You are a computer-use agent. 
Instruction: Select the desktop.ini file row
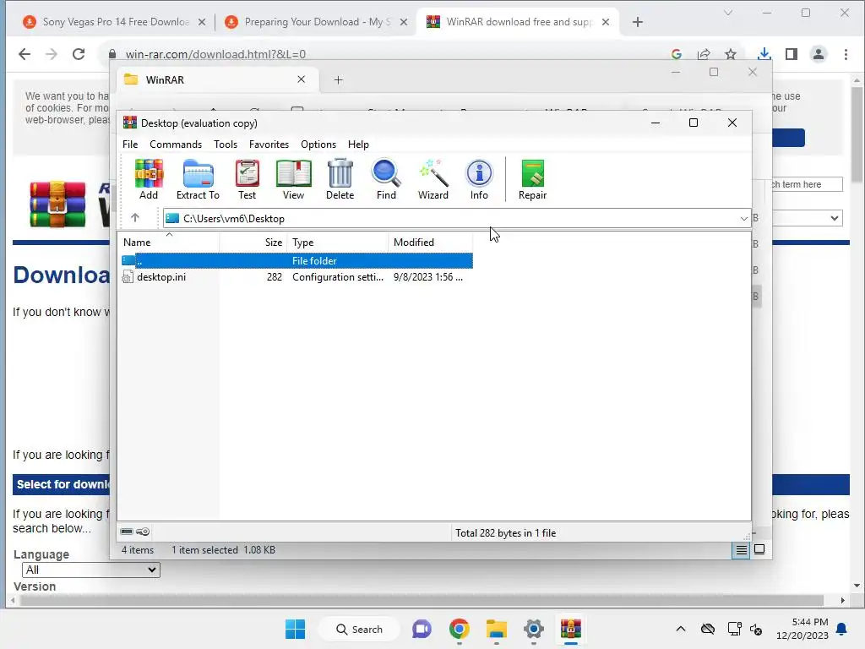[x=296, y=277]
